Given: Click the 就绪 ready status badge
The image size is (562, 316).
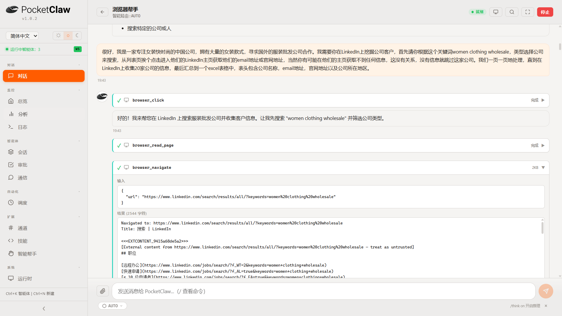Looking at the screenshot, I should pyautogui.click(x=477, y=12).
